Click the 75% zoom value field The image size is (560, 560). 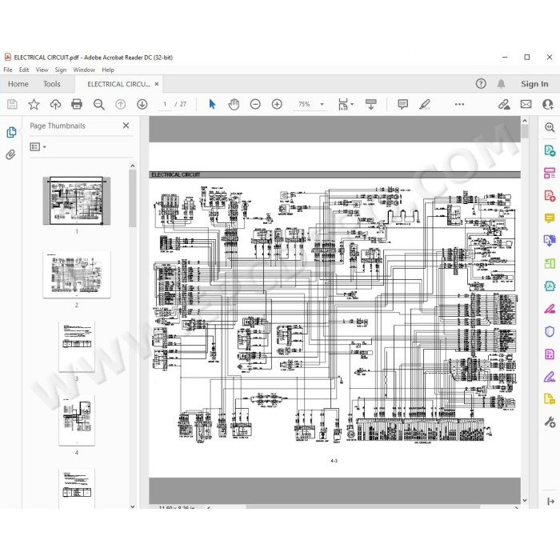(304, 104)
